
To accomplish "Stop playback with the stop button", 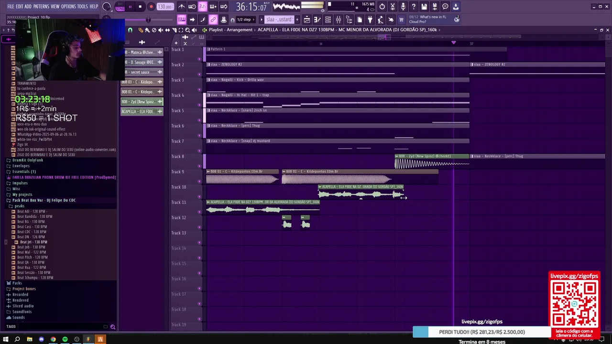I will pos(140,7).
